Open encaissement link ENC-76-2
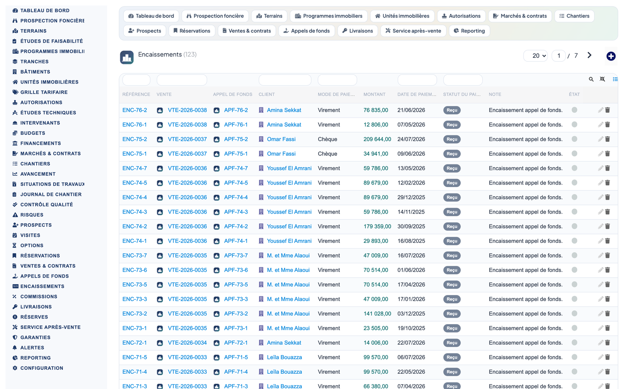This screenshot has height=389, width=630. click(135, 110)
